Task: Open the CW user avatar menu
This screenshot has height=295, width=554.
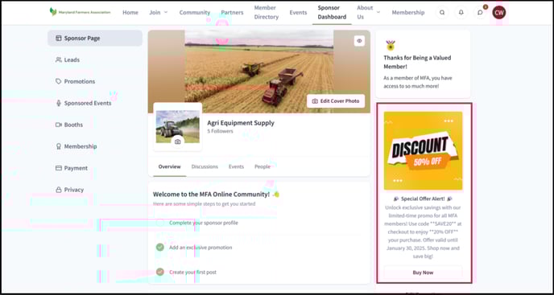Action: pyautogui.click(x=499, y=12)
